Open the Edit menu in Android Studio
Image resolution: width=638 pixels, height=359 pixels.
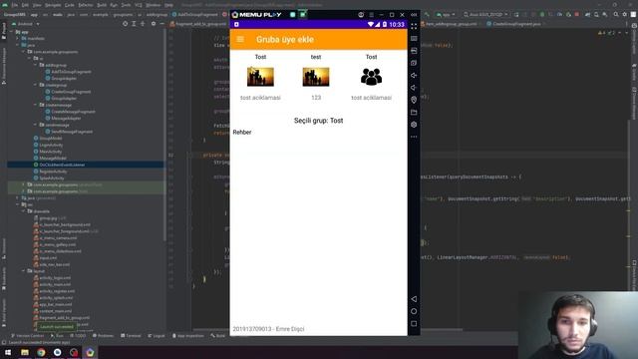[x=25, y=5]
